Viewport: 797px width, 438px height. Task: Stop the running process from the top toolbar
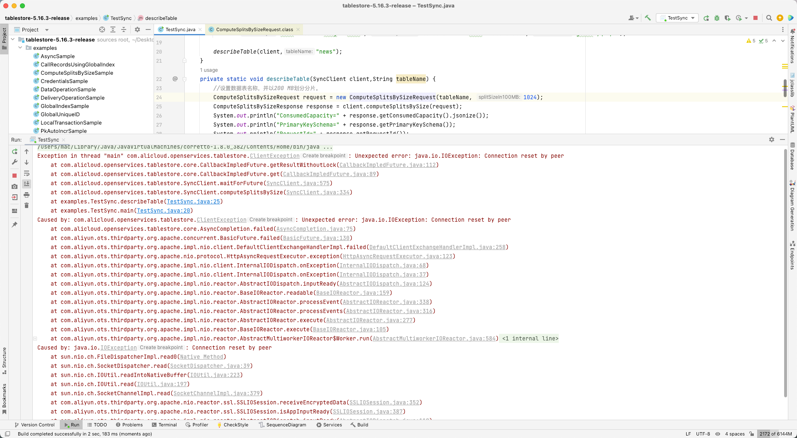click(x=755, y=18)
